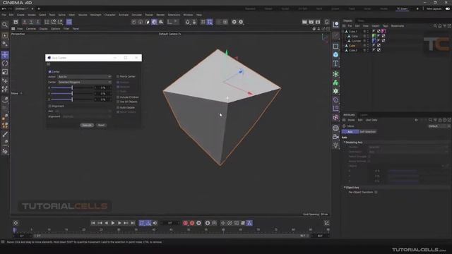Open the File menu
The image size is (452, 254).
coord(4,15)
